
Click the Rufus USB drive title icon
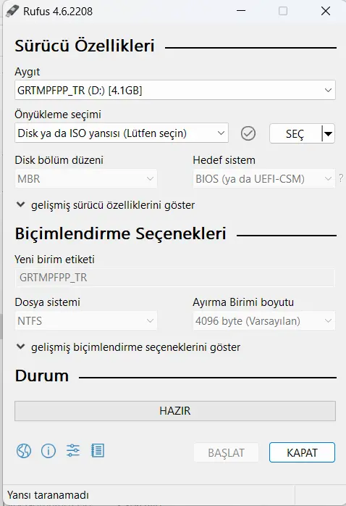tap(12, 12)
